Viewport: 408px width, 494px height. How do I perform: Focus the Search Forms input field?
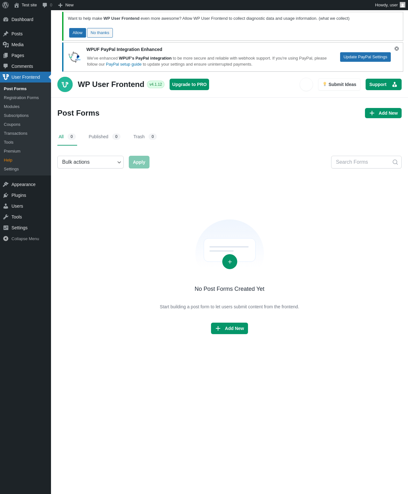click(366, 162)
